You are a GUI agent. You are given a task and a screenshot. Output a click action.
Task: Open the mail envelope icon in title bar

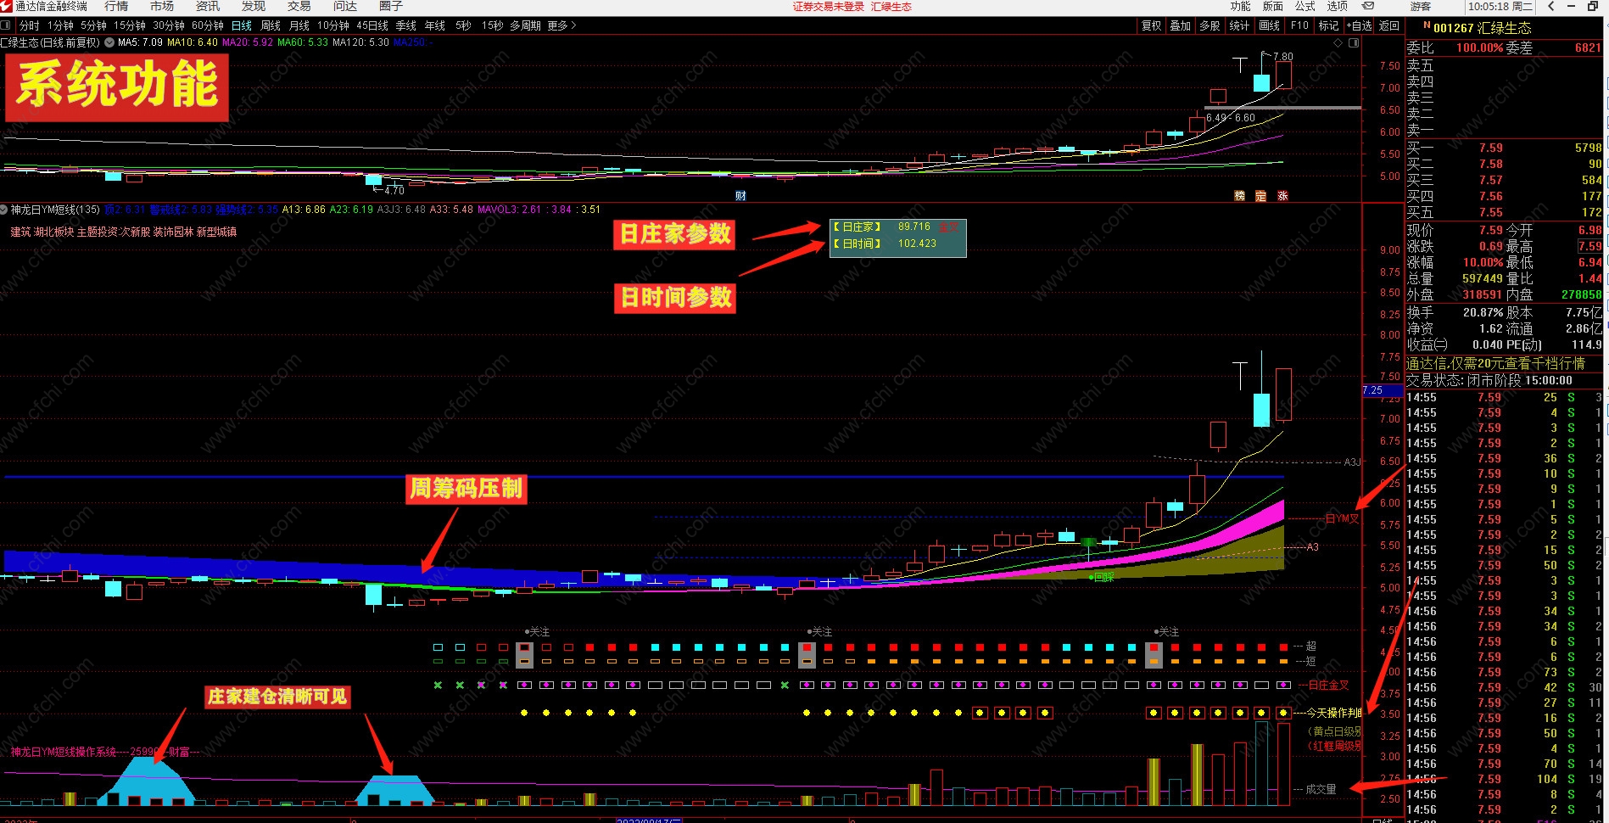tap(1368, 6)
